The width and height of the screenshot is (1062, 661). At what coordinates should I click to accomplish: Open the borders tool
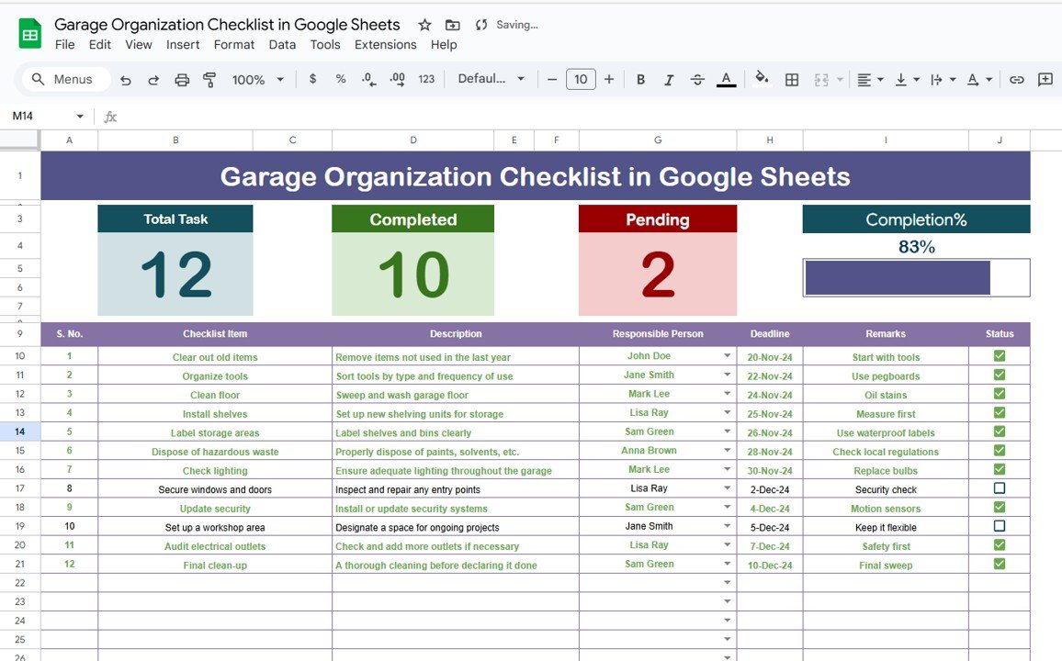[792, 80]
